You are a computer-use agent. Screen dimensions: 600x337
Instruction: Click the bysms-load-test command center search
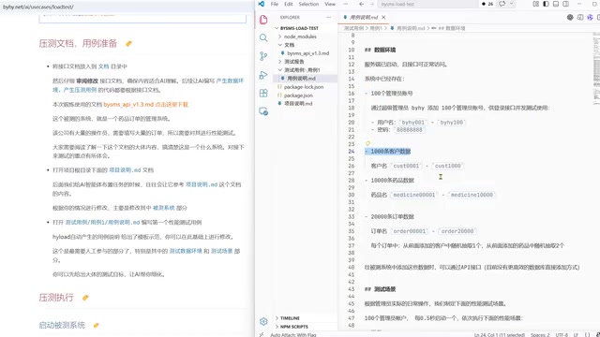coord(427,4)
